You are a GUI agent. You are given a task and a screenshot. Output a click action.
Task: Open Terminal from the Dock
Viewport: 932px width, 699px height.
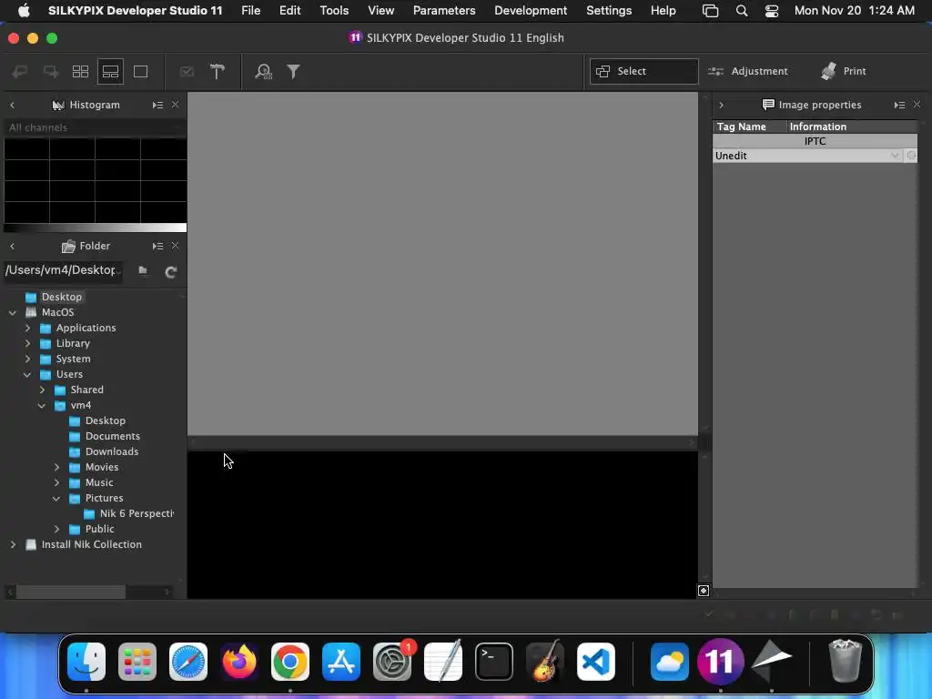[x=494, y=662]
